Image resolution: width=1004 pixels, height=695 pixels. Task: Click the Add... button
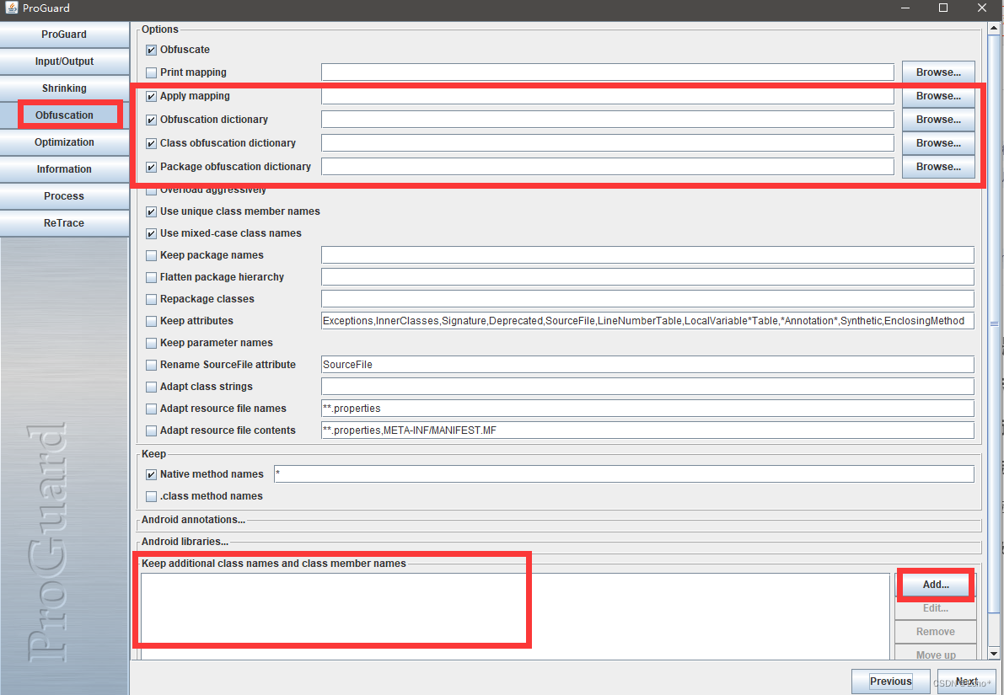click(936, 585)
